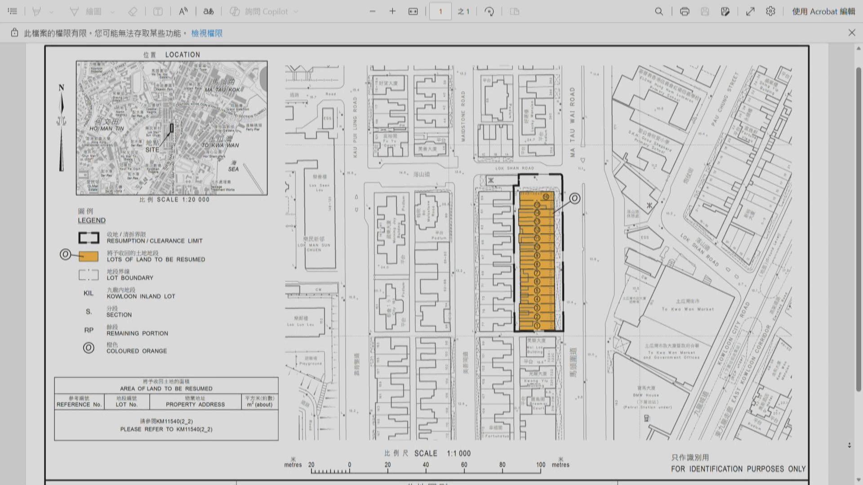Screen dimensions: 863x485
Task: Open Ask Copilot (詢問 Copilot)
Action: (x=259, y=11)
